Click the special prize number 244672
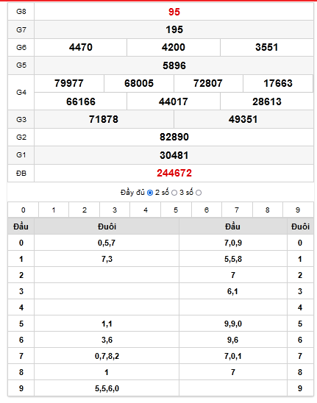The width and height of the screenshot is (317, 403). coord(174,173)
